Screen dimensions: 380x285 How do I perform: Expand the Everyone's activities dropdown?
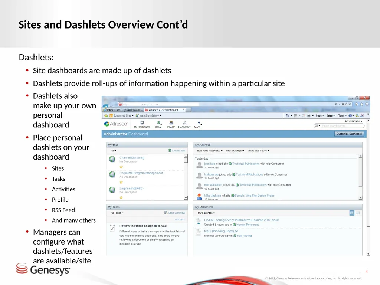(x=210, y=151)
